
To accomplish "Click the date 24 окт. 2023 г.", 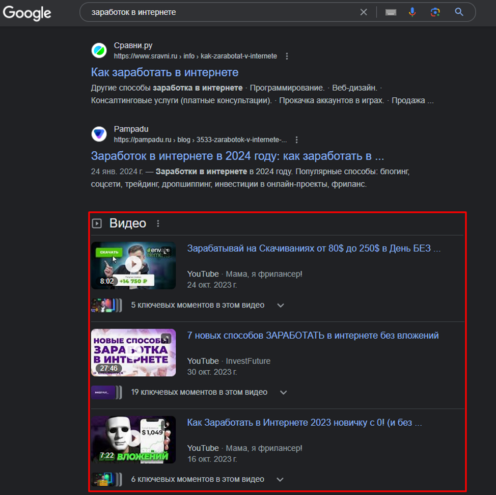I will tap(212, 285).
